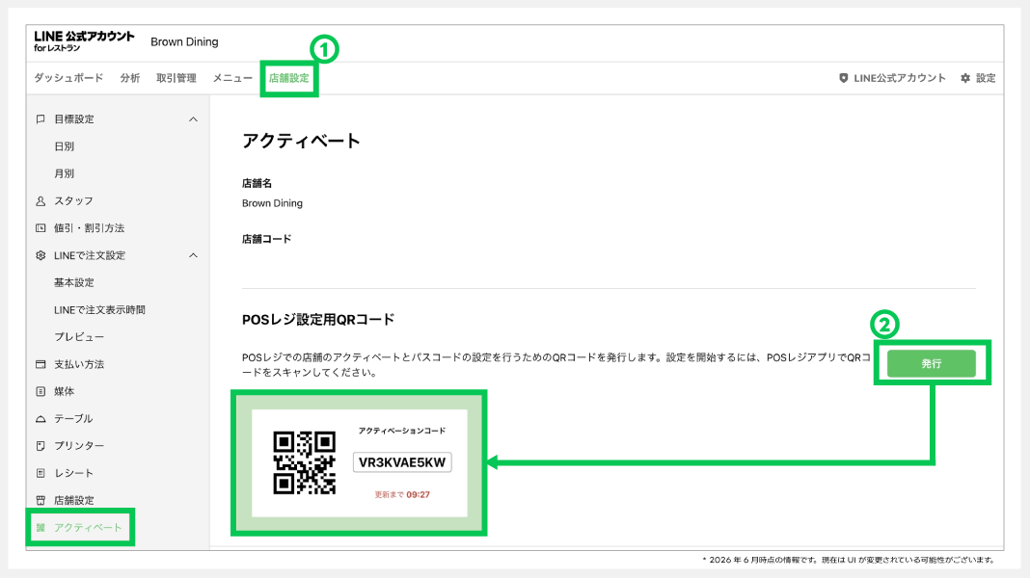Viewport: 1030px width, 578px height.
Task: Click the gear icon next to 設定
Action: [x=965, y=78]
